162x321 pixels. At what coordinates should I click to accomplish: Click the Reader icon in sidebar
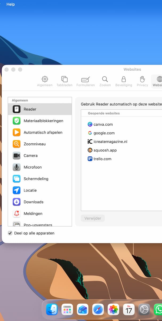[17, 109]
